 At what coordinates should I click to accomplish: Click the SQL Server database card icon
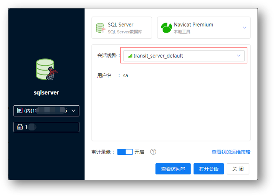pyautogui.click(x=101, y=28)
